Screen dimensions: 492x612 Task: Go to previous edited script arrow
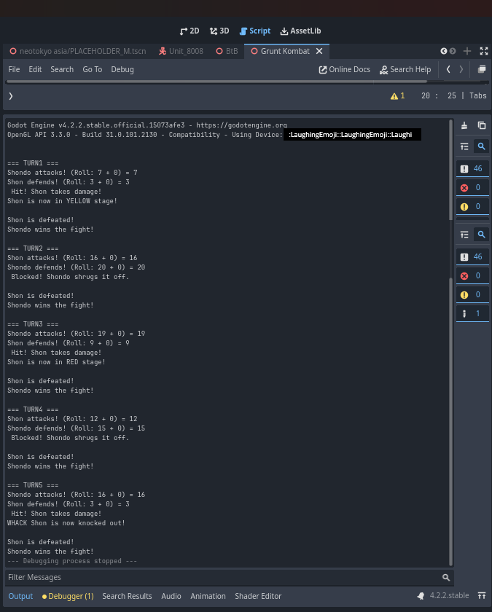[448, 69]
